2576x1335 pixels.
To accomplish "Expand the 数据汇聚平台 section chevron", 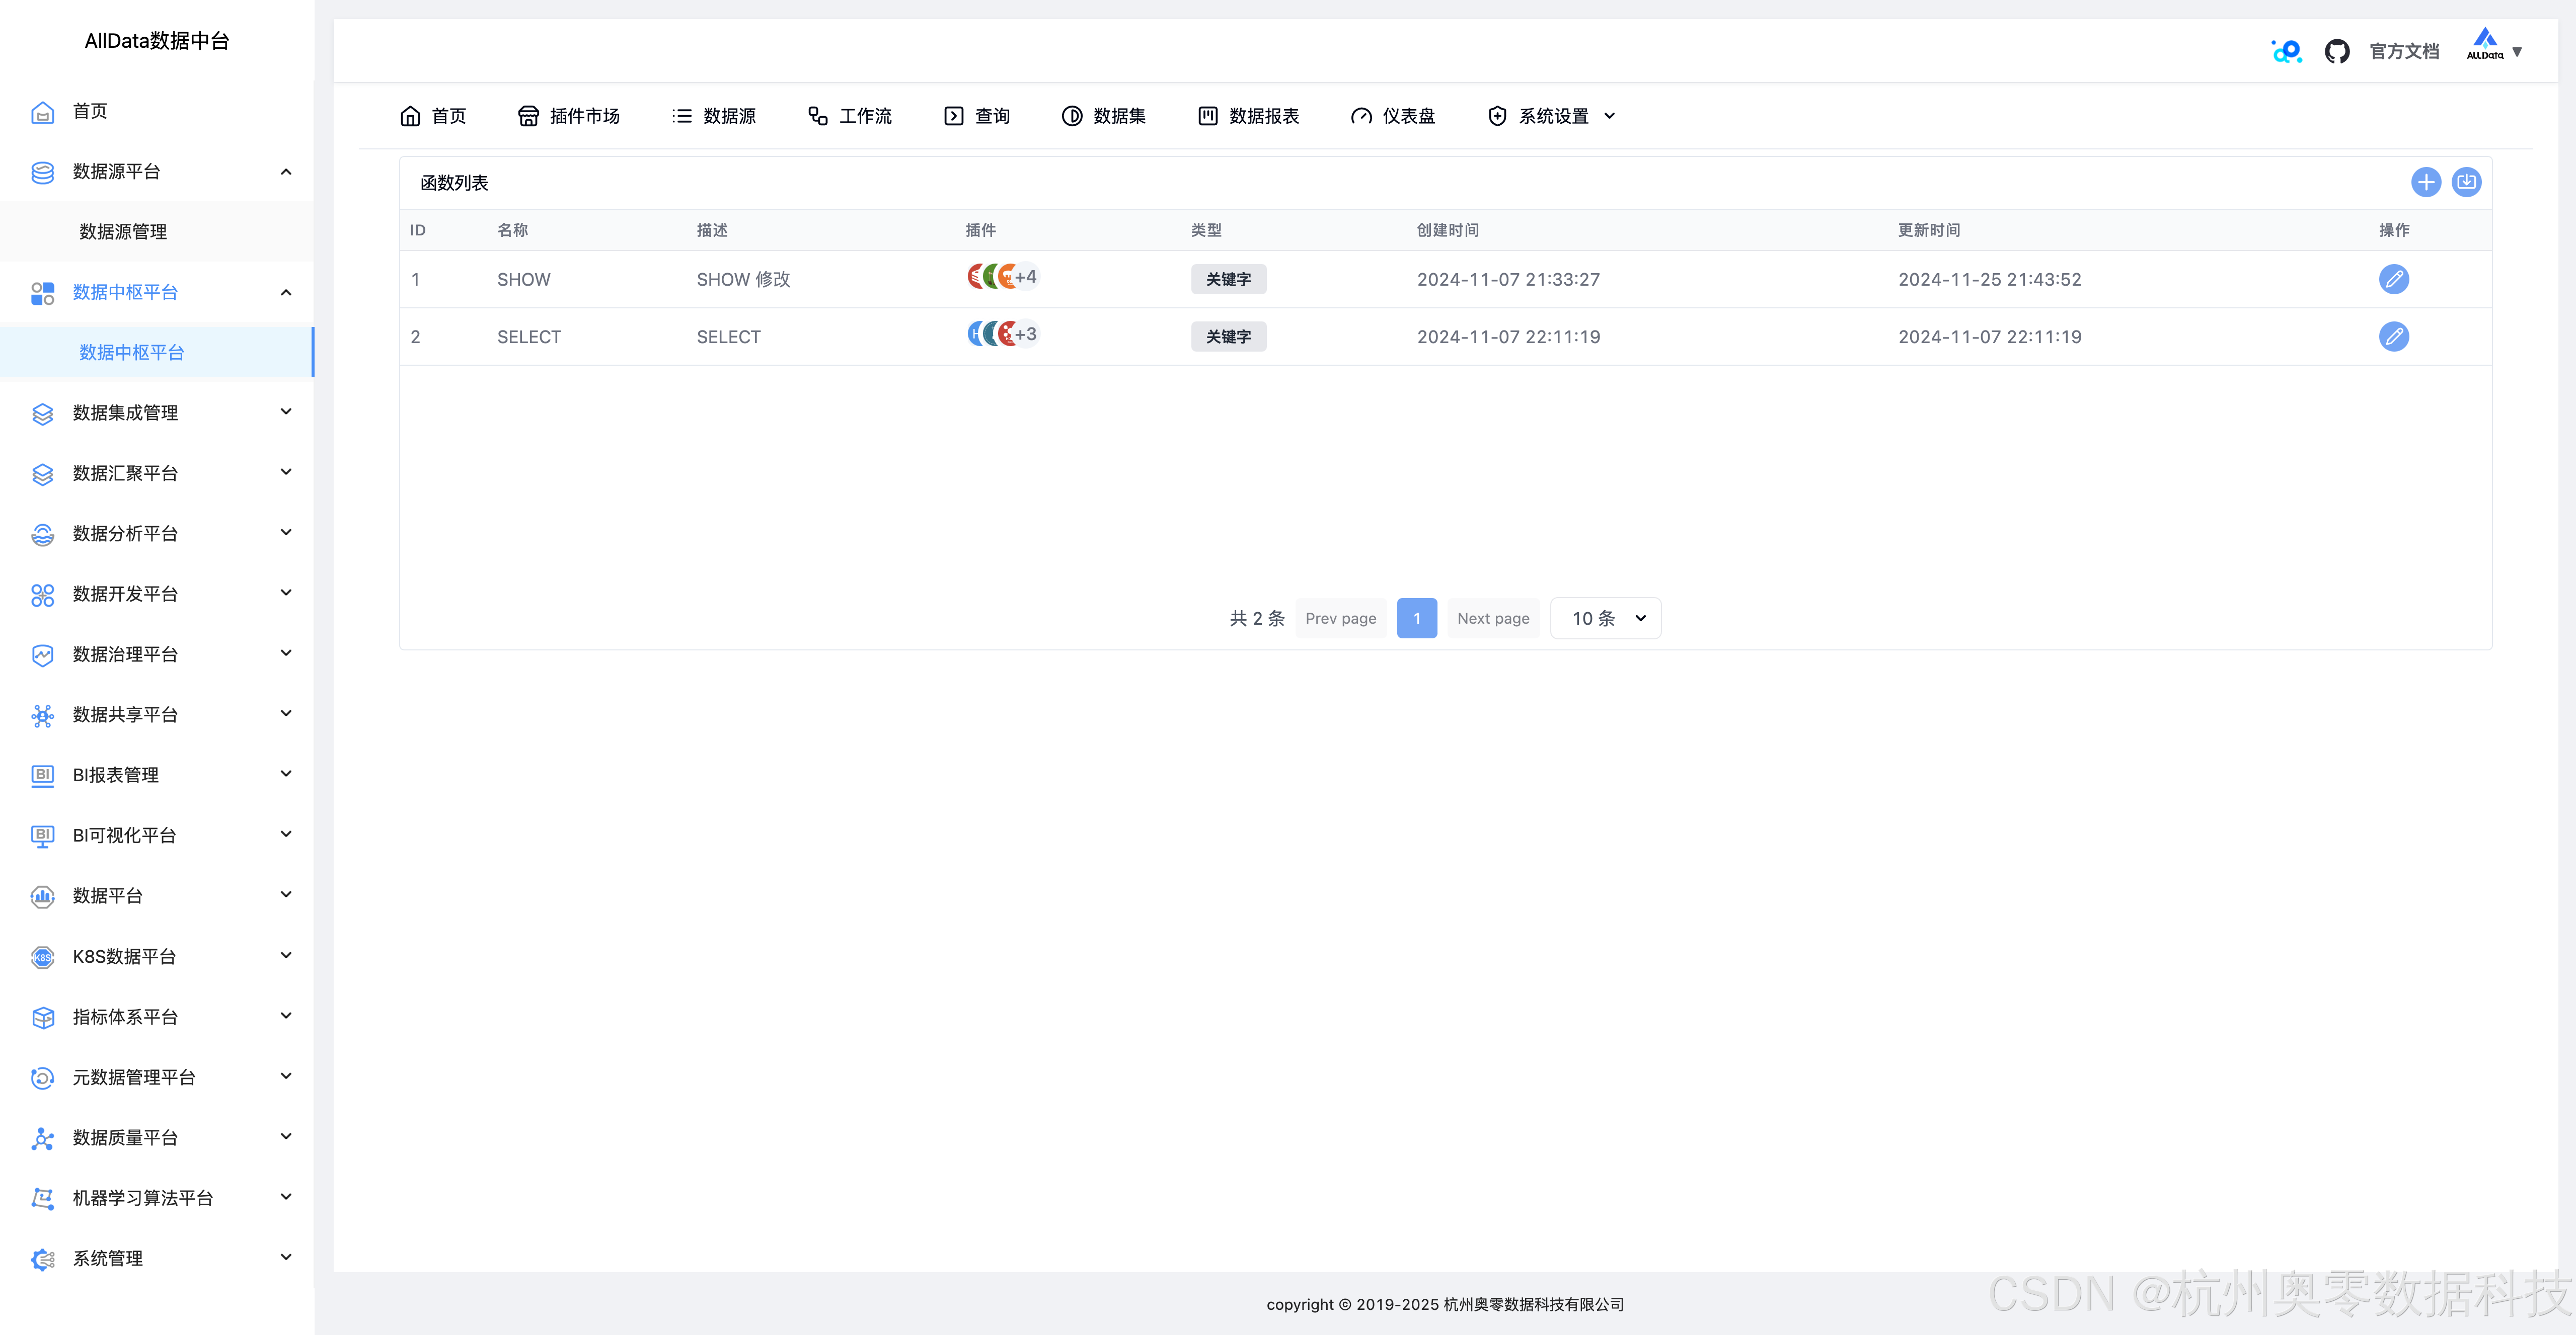I will [286, 473].
